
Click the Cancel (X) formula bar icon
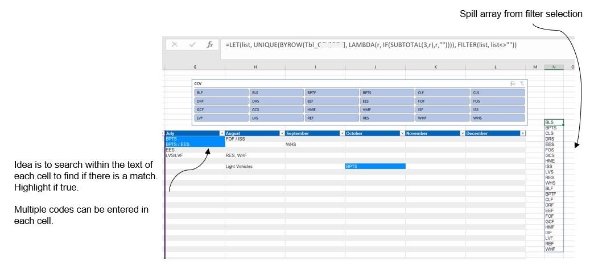coord(175,45)
